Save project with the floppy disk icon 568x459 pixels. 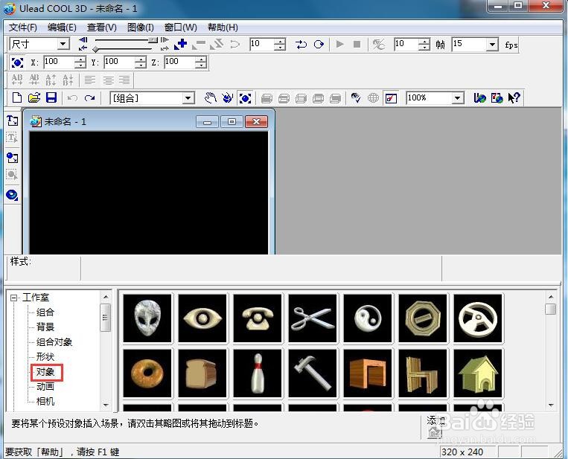[x=51, y=97]
